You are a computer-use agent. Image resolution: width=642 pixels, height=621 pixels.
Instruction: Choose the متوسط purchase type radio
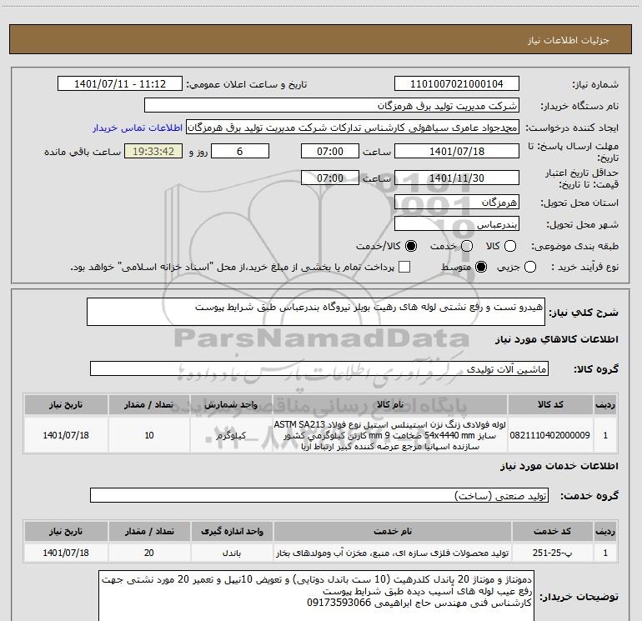point(481,268)
